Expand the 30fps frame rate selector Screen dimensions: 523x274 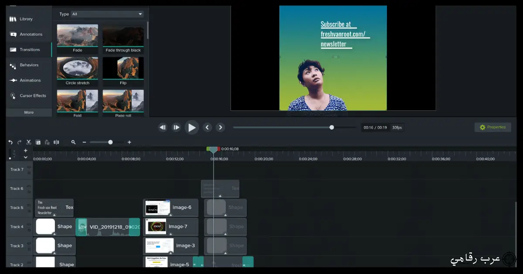(397, 127)
